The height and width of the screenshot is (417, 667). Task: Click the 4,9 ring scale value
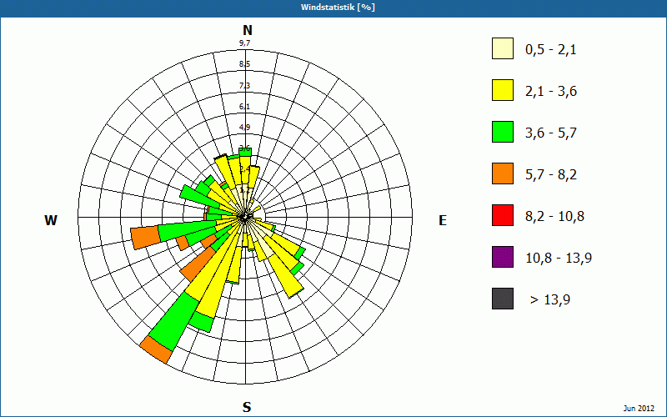click(244, 128)
